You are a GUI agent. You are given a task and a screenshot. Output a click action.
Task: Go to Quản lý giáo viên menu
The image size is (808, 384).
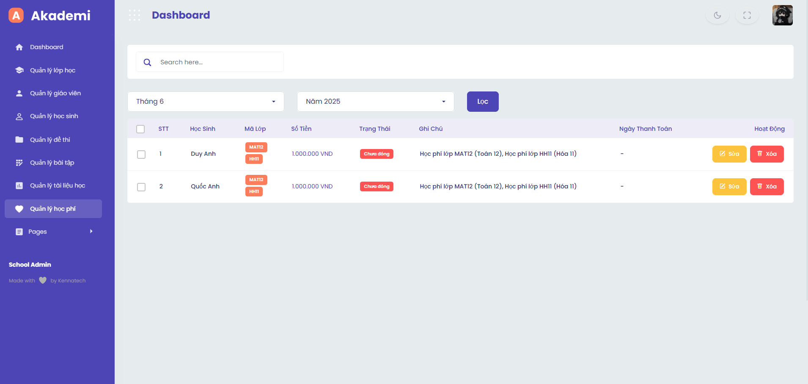click(55, 93)
